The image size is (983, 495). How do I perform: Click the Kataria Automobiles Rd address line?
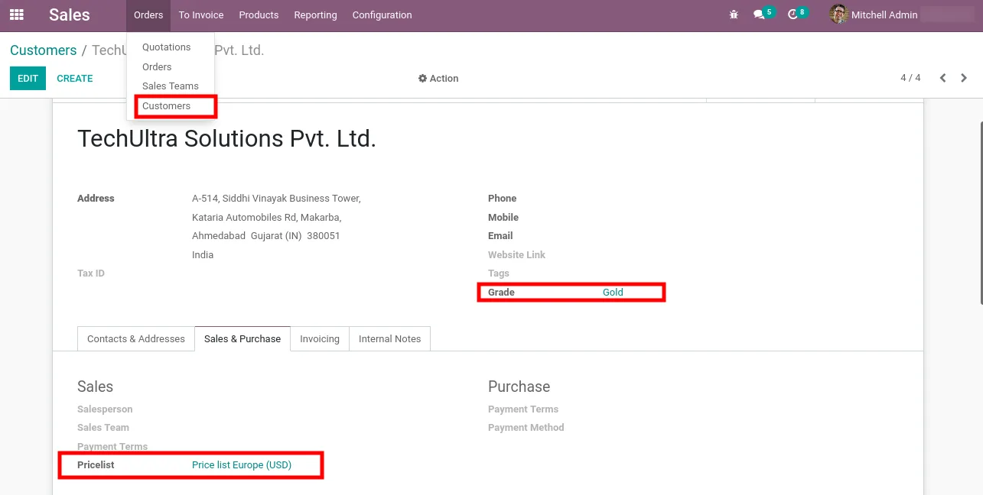point(266,218)
